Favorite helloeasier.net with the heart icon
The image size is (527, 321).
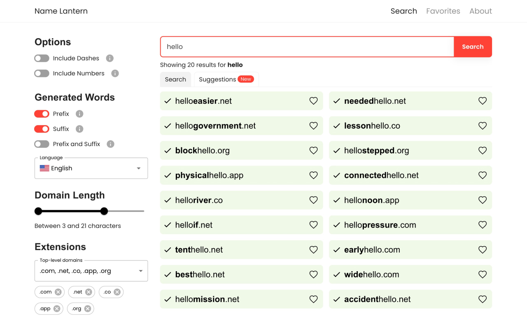click(313, 101)
